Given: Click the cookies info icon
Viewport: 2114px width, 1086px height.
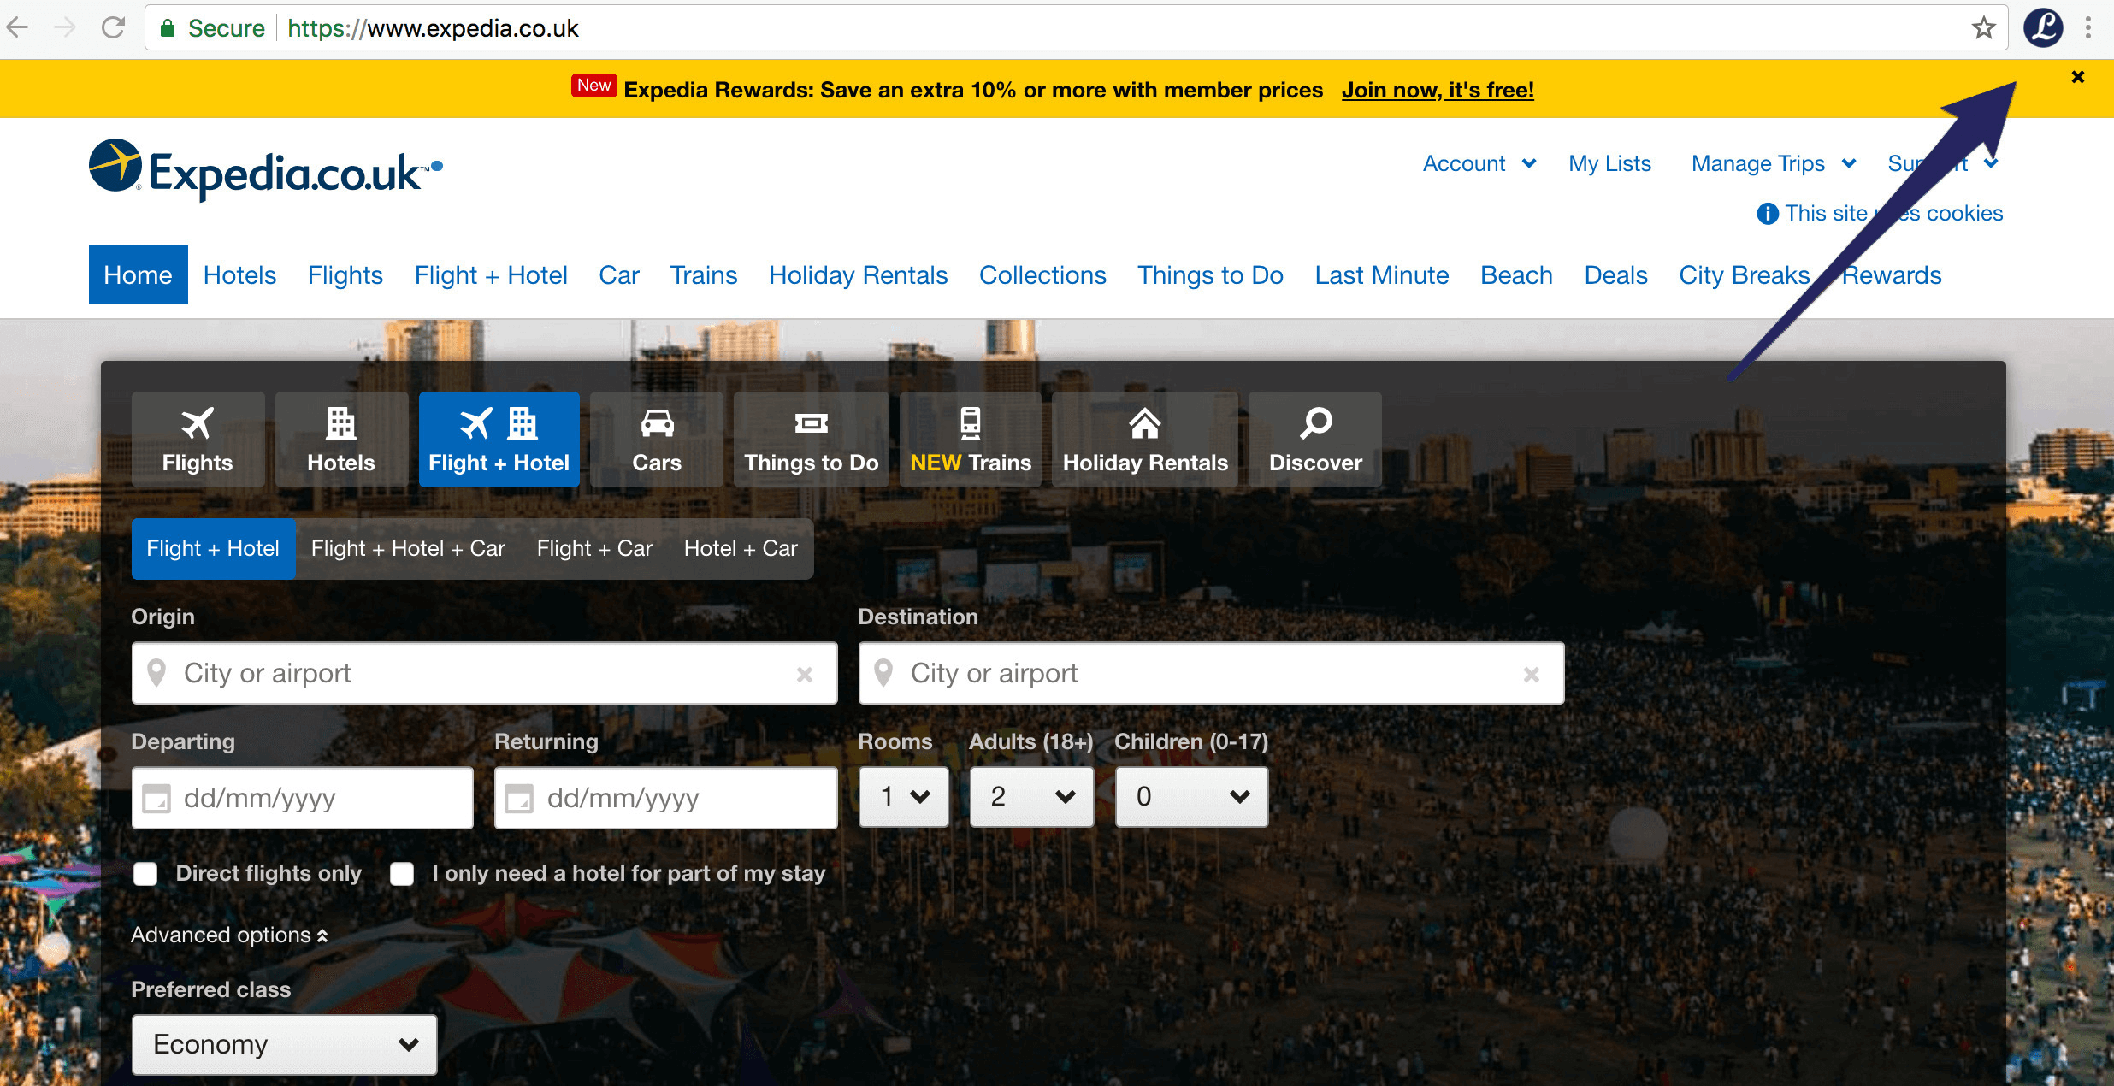Looking at the screenshot, I should pos(1768,213).
